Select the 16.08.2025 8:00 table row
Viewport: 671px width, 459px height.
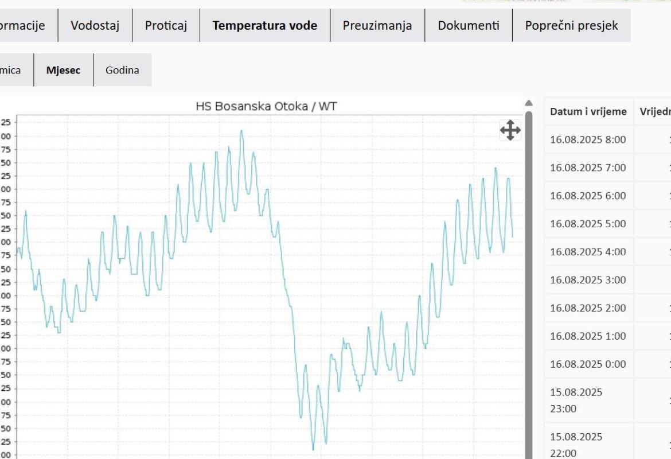point(588,139)
